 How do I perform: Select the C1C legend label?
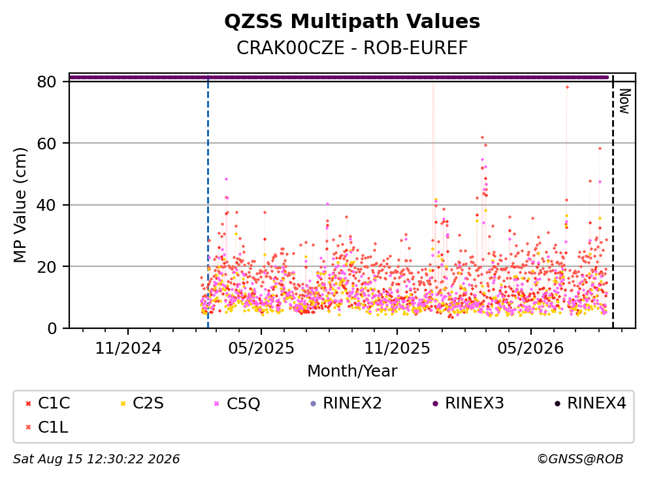54,403
